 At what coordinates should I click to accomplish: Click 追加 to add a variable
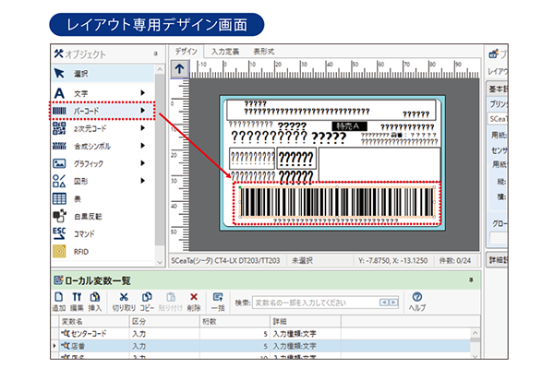[x=58, y=301]
